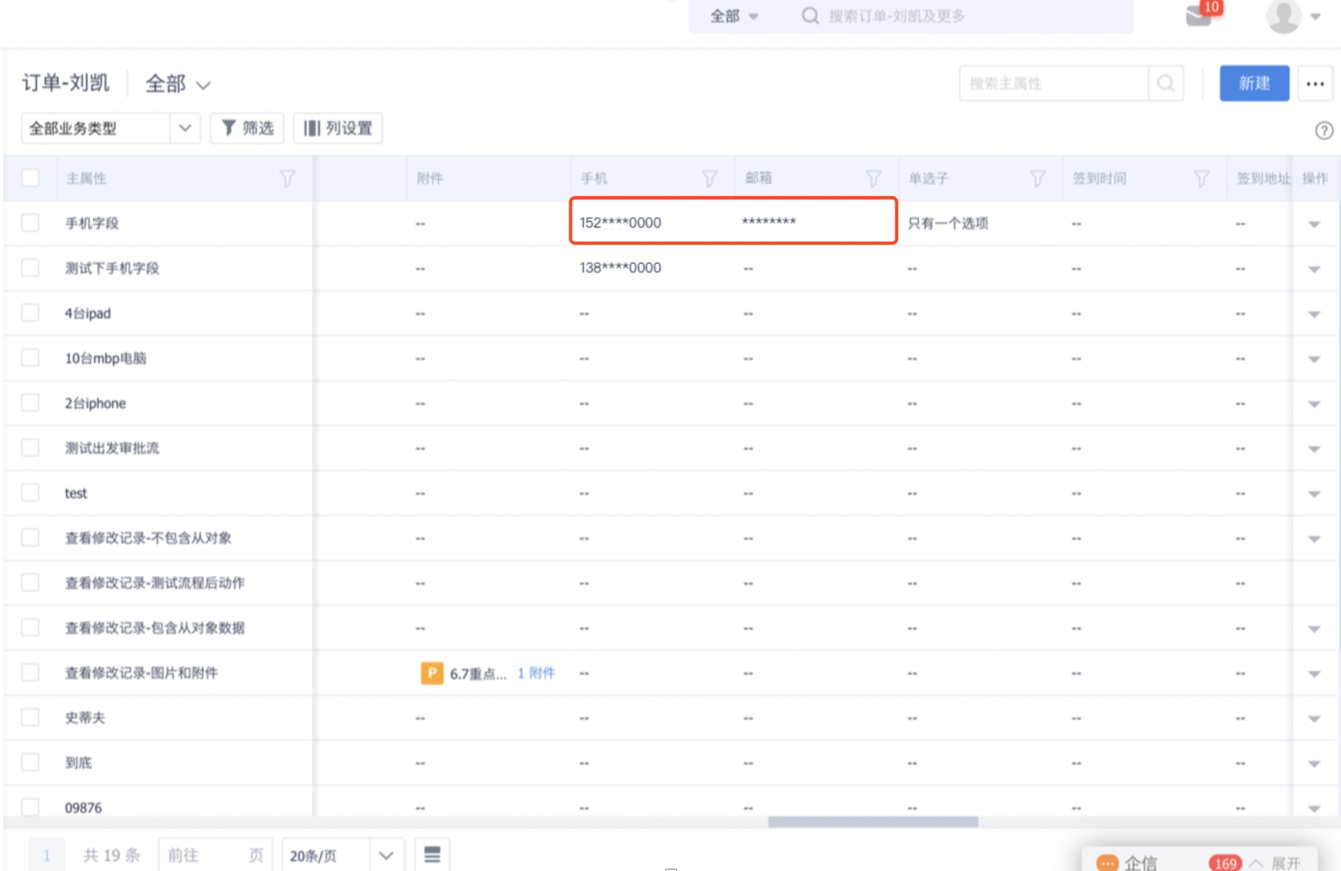Check the 10台mbp电脑 row checkbox
This screenshot has width=1341, height=871.
[x=31, y=358]
